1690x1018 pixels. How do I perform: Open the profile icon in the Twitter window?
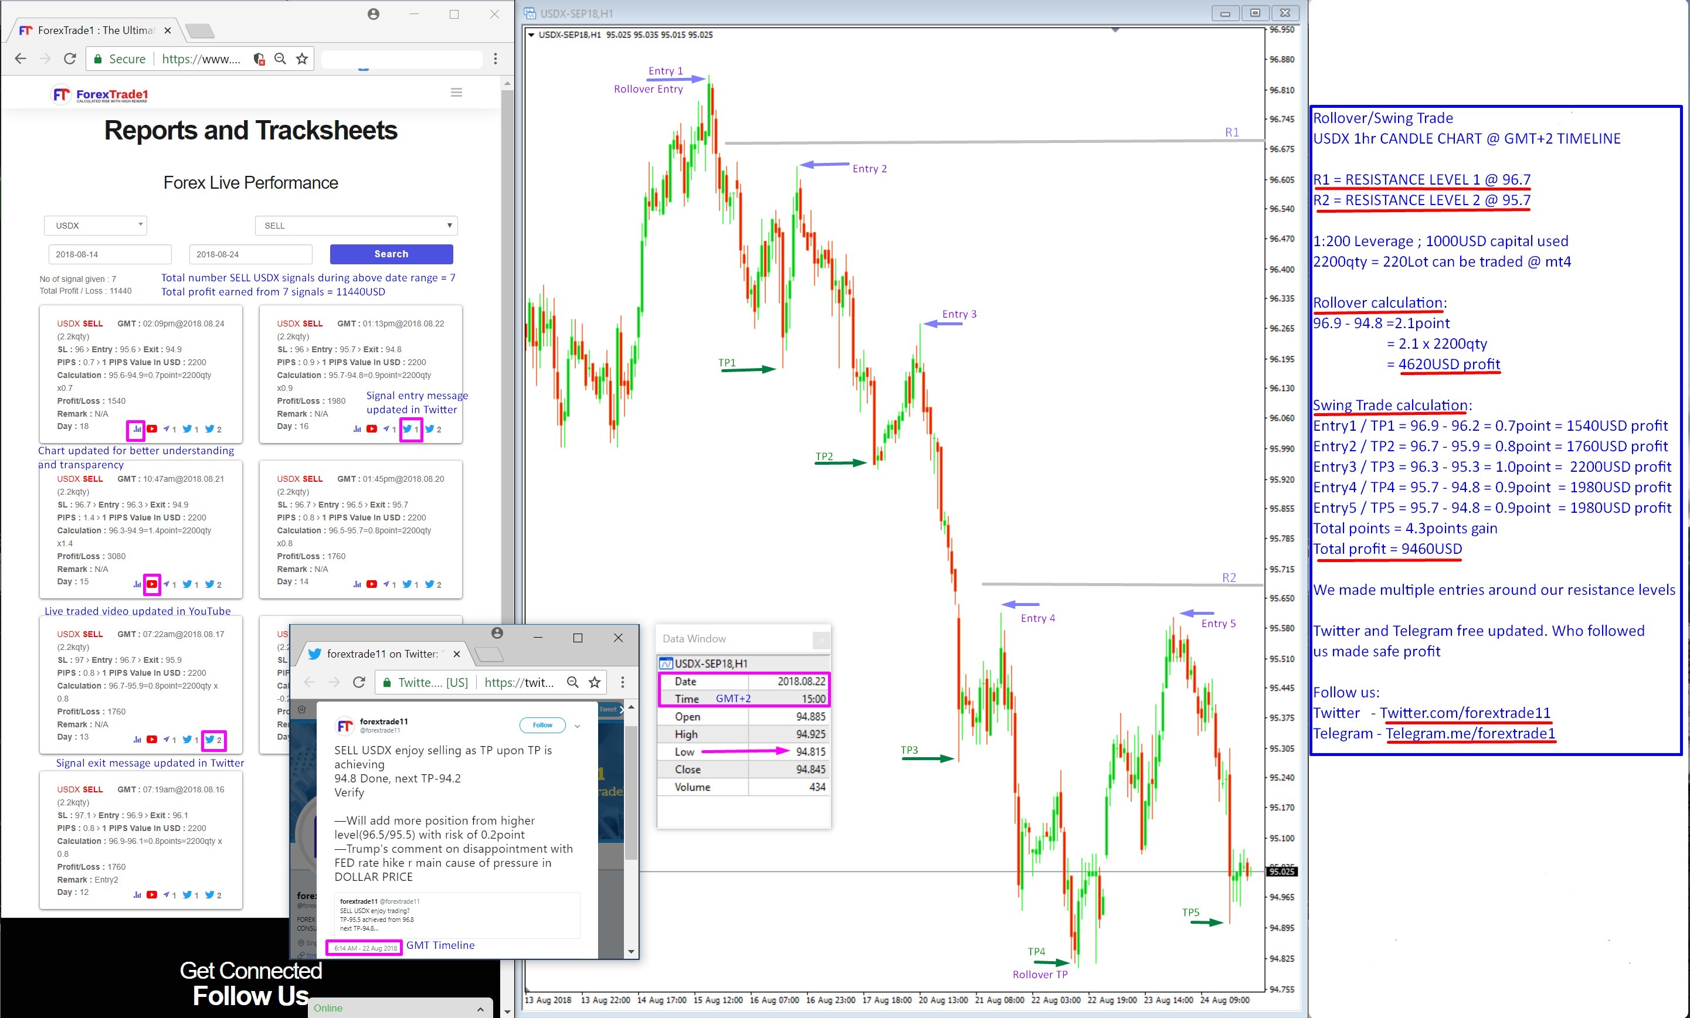497,633
